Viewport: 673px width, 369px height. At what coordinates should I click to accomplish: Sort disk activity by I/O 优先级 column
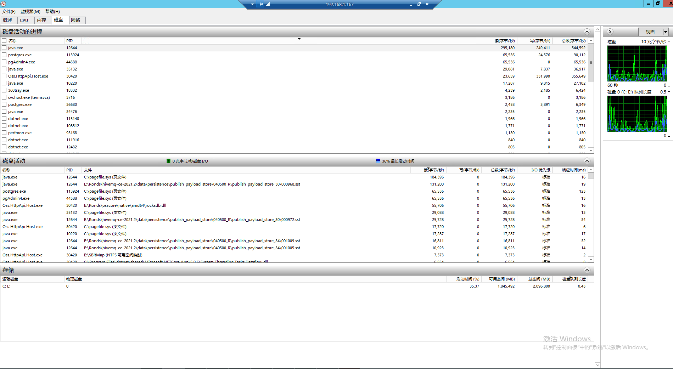tap(534, 170)
